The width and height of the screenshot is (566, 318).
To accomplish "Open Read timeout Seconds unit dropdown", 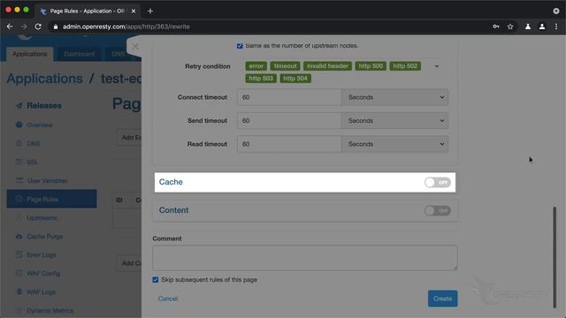I will click(395, 144).
